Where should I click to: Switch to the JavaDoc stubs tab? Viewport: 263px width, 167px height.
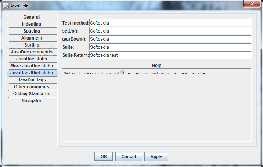click(x=32, y=59)
